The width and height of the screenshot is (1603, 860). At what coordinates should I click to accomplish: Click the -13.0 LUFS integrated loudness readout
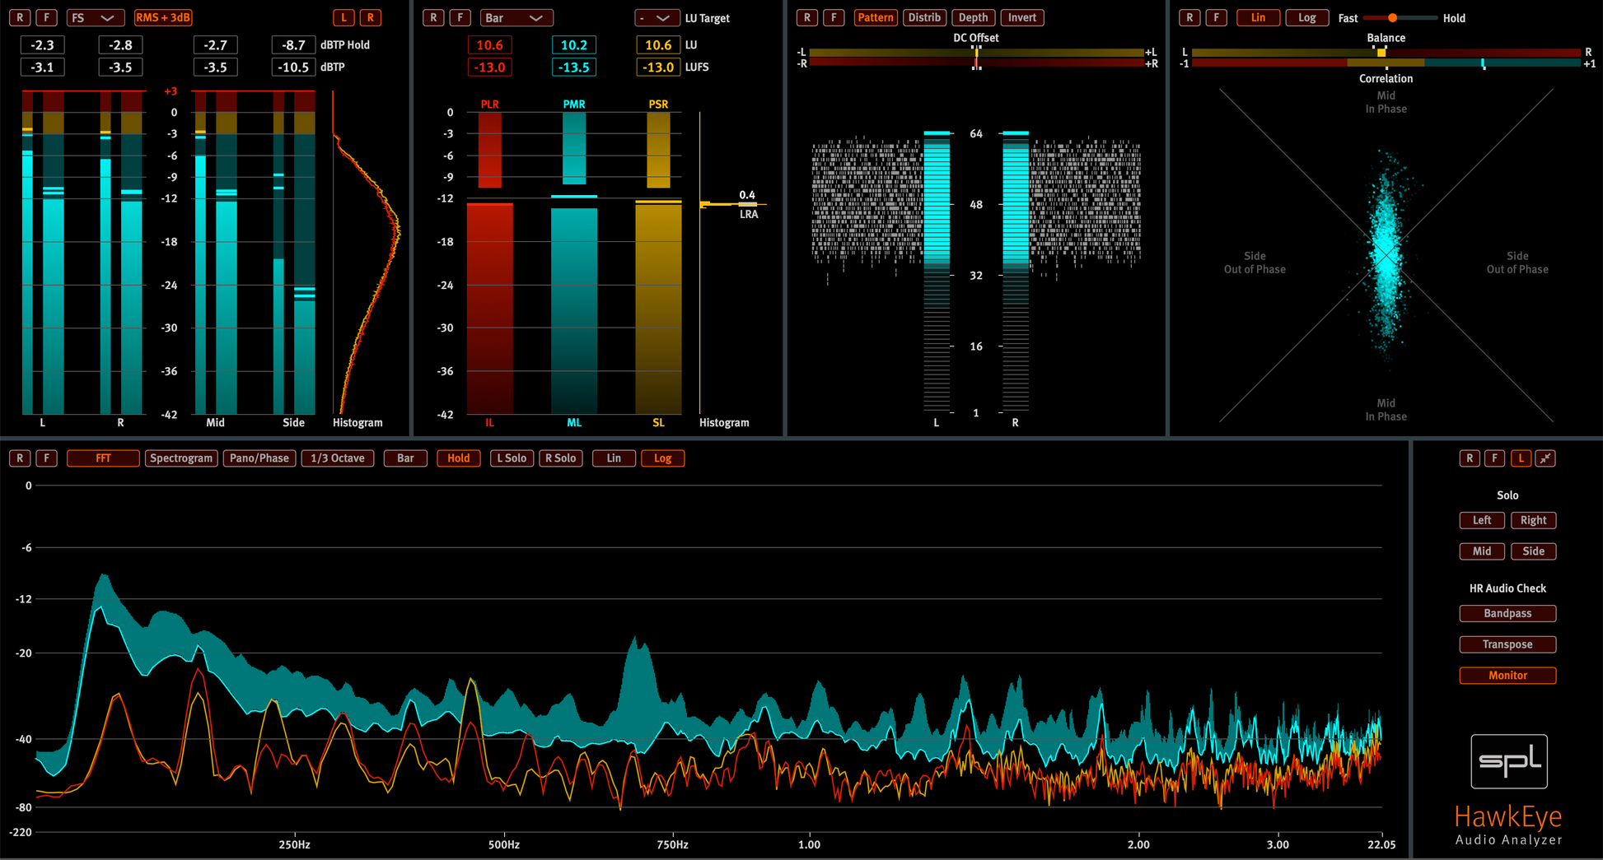(489, 67)
